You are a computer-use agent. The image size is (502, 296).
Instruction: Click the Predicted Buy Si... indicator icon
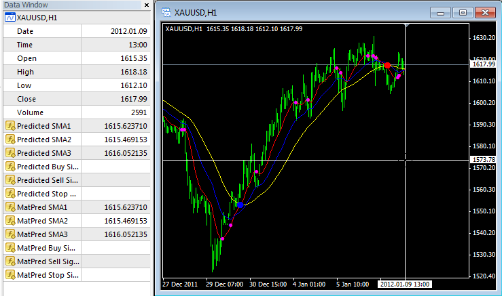click(10, 167)
